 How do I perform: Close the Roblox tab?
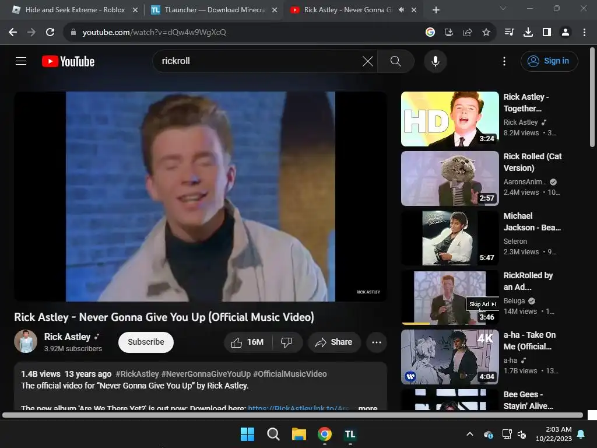tap(135, 10)
